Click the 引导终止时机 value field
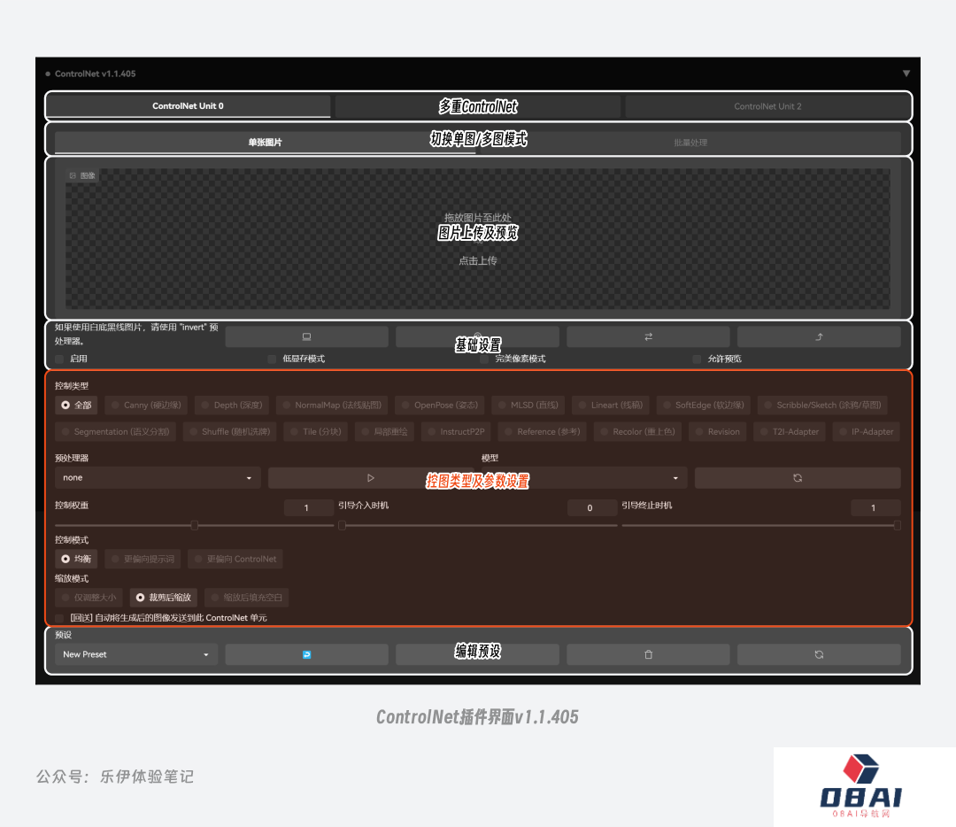The width and height of the screenshot is (956, 827). click(x=874, y=507)
